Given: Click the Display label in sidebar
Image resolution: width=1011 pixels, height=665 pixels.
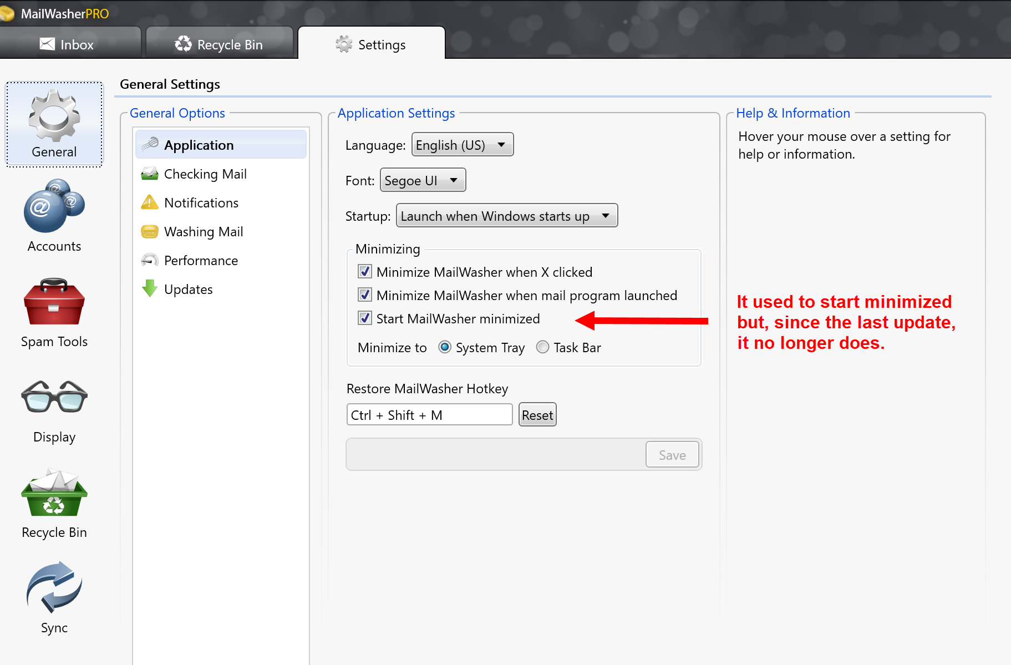Looking at the screenshot, I should (54, 437).
